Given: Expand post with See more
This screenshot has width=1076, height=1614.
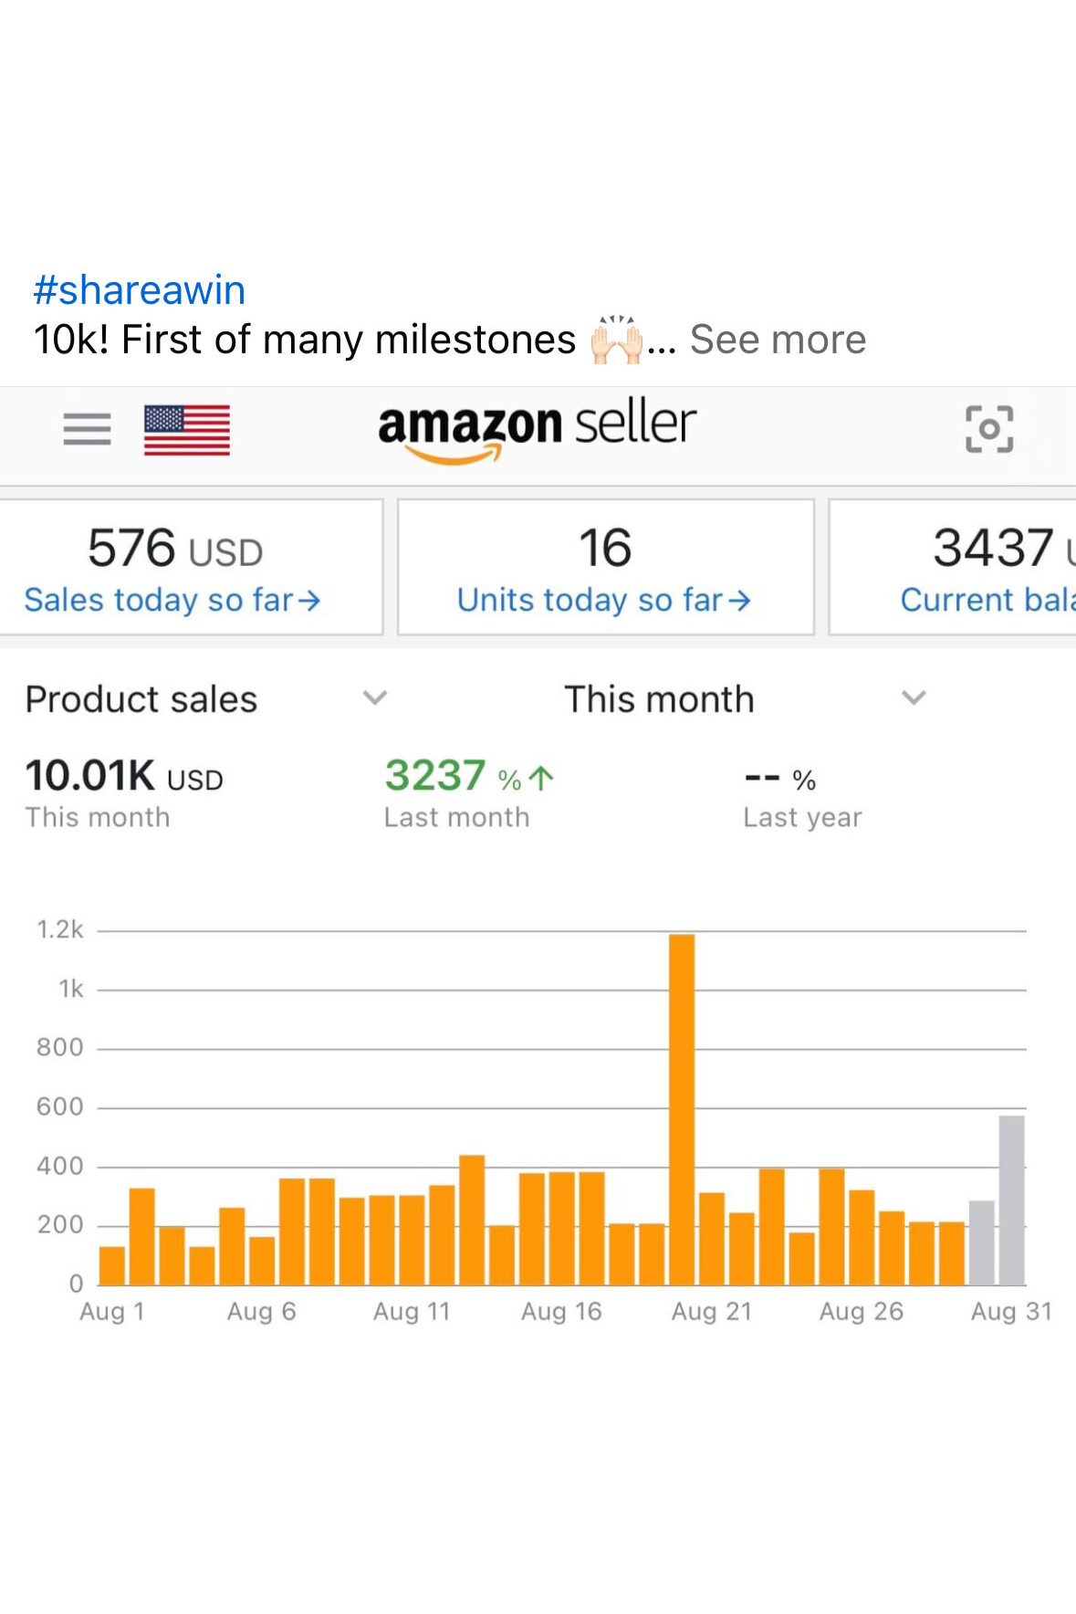Looking at the screenshot, I should pyautogui.click(x=778, y=340).
